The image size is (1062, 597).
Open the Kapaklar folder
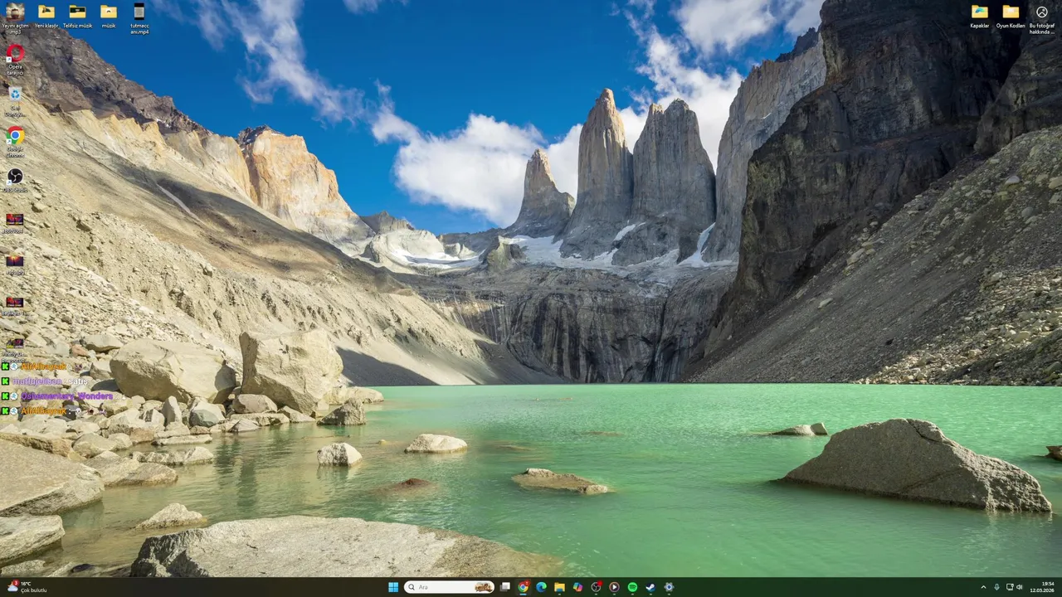point(980,17)
